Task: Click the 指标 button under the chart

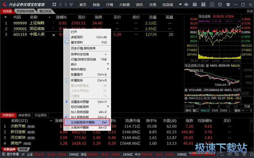Action: (188, 110)
